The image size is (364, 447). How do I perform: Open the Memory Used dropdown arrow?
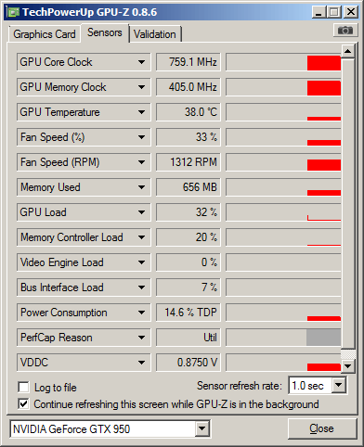(x=141, y=187)
